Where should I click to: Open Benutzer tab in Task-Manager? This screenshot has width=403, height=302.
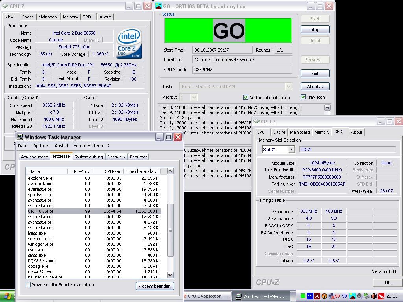point(138,157)
